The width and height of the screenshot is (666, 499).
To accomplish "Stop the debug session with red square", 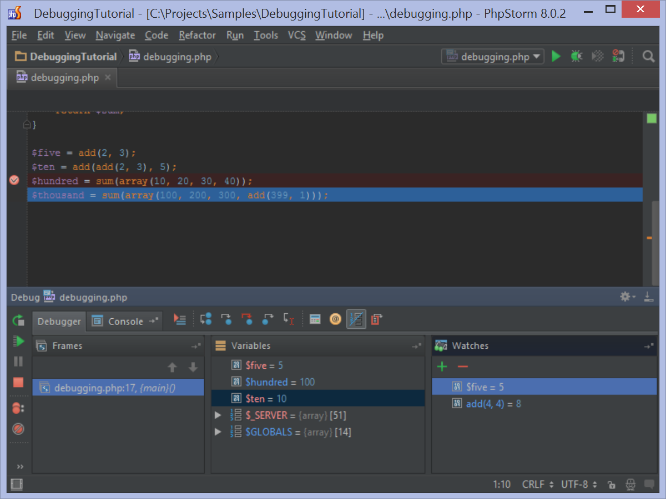I will tap(18, 382).
